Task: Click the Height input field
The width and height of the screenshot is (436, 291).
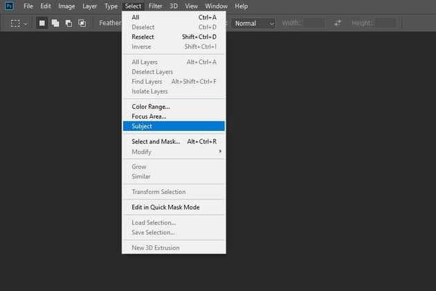Action: point(385,23)
